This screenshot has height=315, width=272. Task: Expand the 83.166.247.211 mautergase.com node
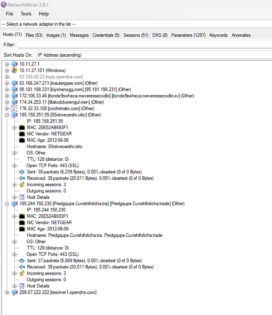click(x=7, y=83)
